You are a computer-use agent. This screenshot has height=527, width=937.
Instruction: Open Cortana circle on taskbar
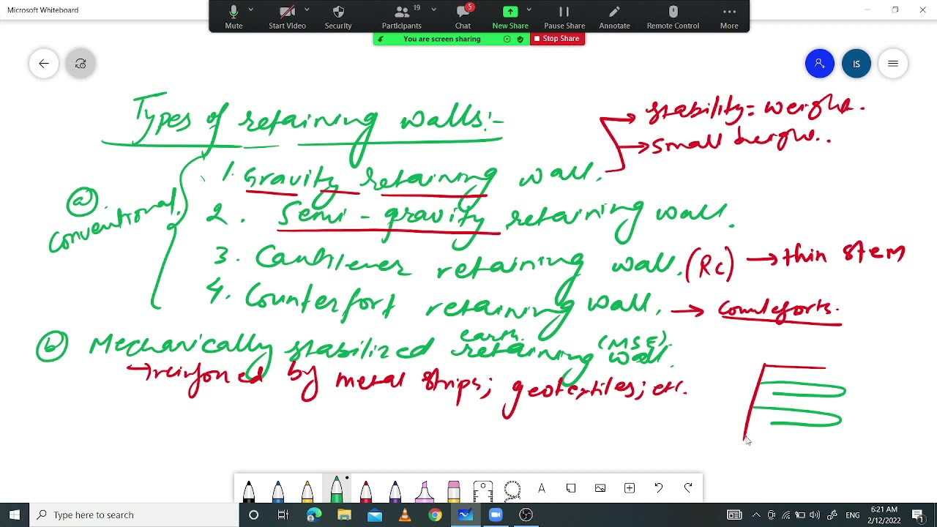tap(253, 515)
